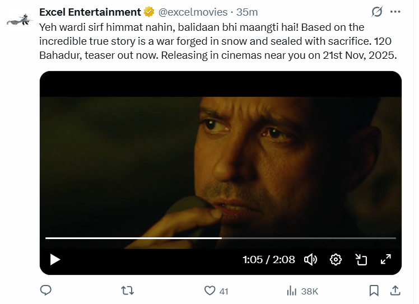419x304 pixels.
Task: Click the gold verified badge
Action: click(150, 12)
